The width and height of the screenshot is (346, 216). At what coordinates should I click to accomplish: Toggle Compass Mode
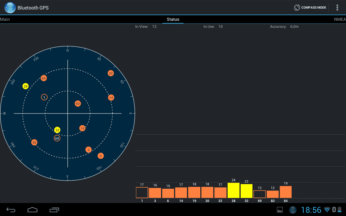click(310, 8)
